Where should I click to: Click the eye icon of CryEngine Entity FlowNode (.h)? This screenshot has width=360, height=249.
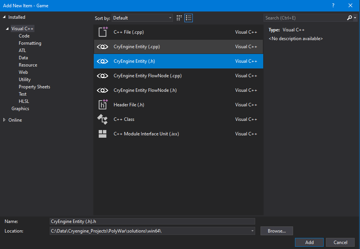coord(103,90)
